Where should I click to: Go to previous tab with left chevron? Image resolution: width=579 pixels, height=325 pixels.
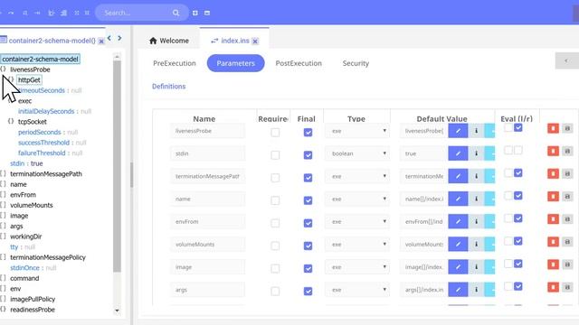[x=109, y=38]
